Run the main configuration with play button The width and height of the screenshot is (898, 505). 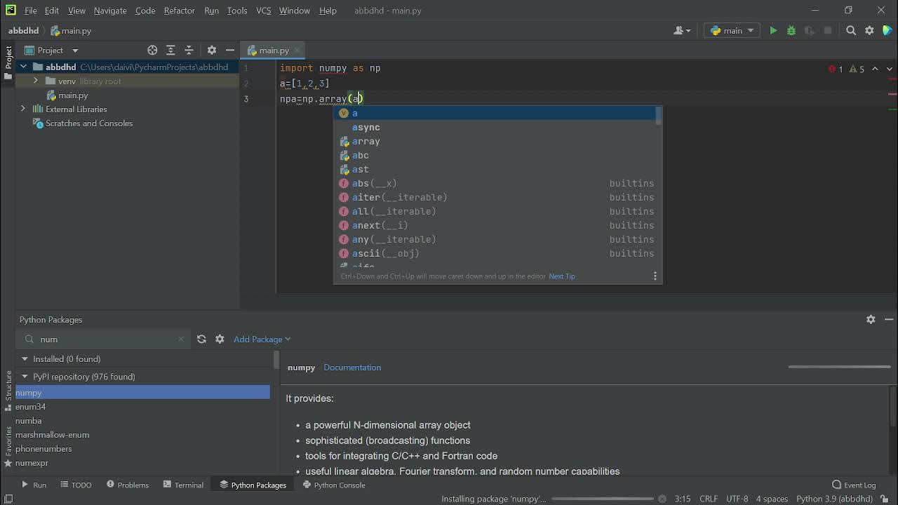(x=773, y=31)
